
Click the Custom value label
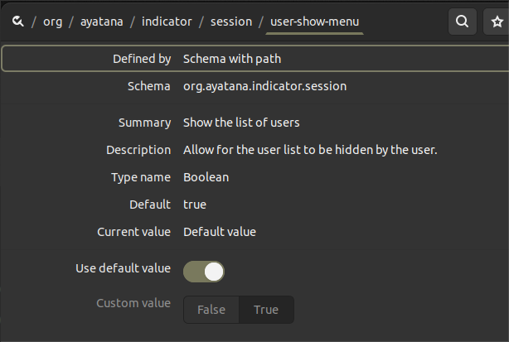click(x=133, y=303)
